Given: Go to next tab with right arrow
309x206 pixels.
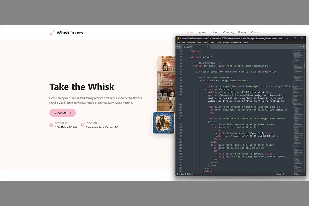Looking at the screenshot, I should (x=180, y=47).
